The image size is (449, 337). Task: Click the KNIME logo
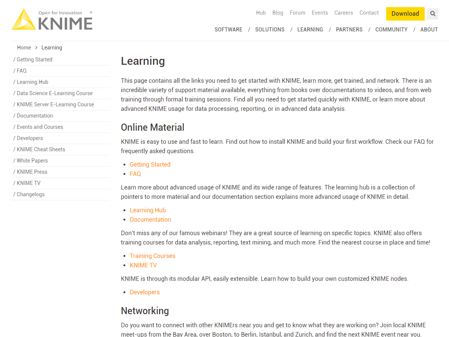click(x=52, y=20)
